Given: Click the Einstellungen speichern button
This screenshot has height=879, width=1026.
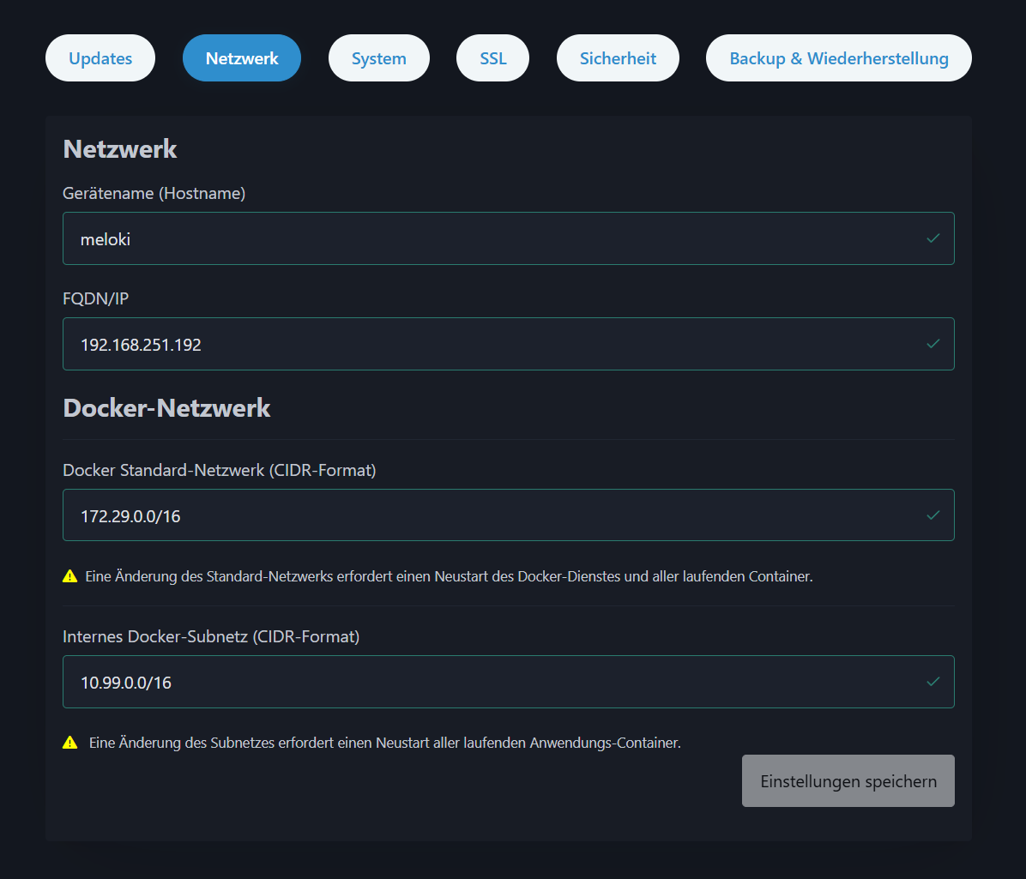Looking at the screenshot, I should coord(848,780).
